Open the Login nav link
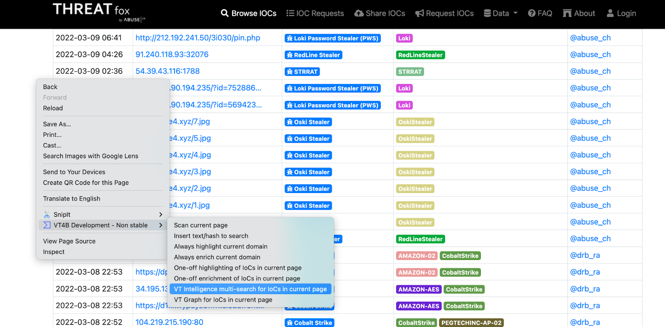665x327 pixels. [621, 13]
